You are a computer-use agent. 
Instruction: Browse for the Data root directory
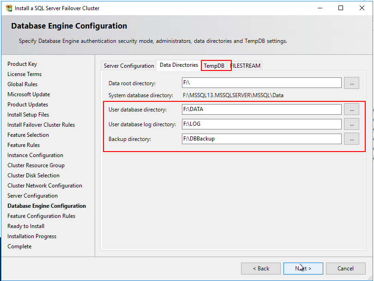pyautogui.click(x=351, y=83)
